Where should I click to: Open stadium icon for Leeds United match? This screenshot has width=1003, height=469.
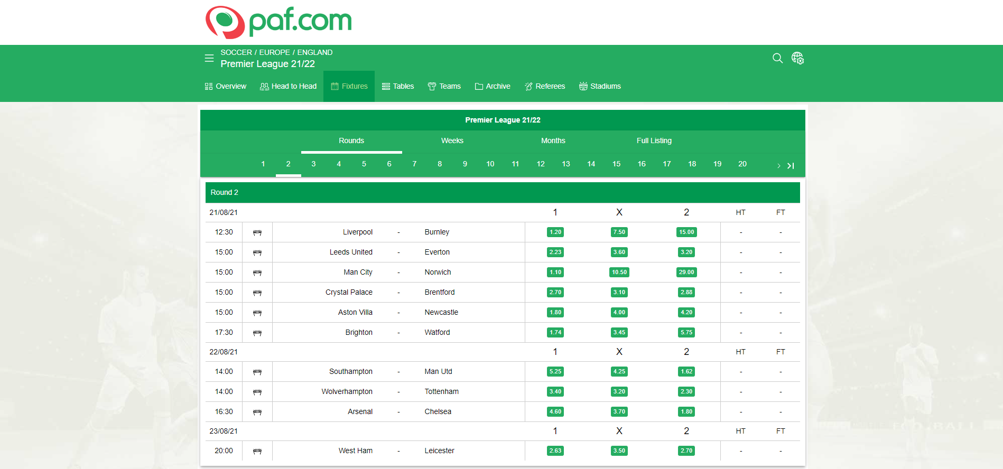(x=257, y=252)
